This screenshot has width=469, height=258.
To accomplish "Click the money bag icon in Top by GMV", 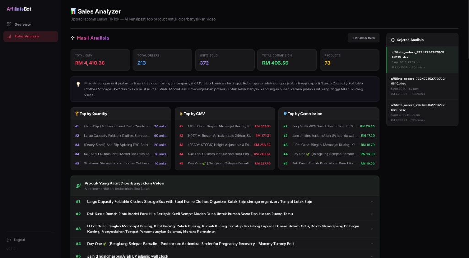I will click(x=181, y=114).
